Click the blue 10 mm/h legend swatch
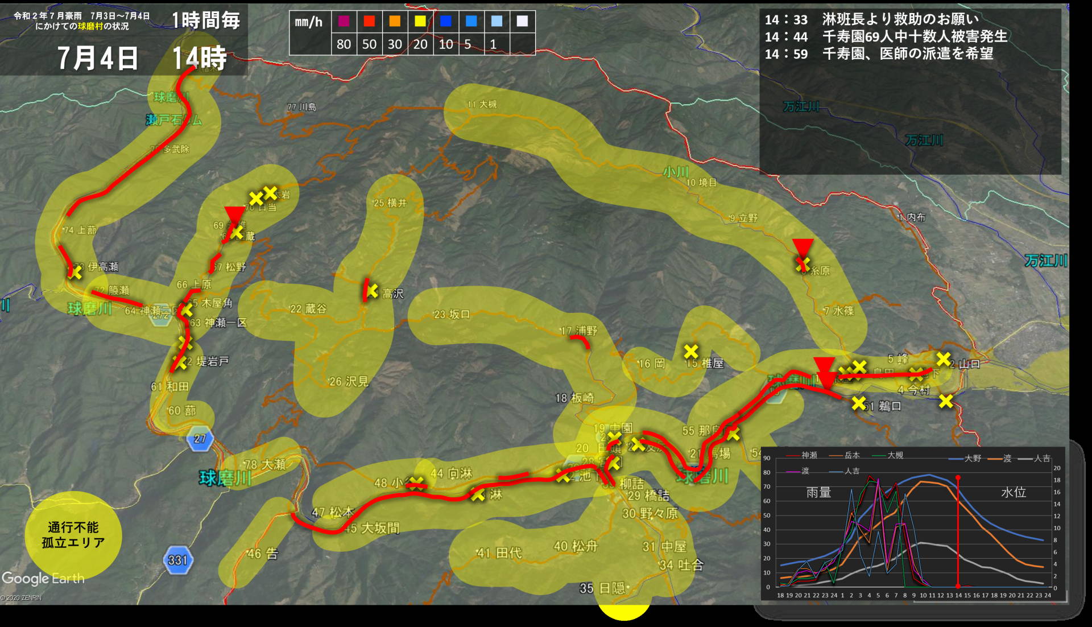This screenshot has height=627, width=1092. (446, 21)
